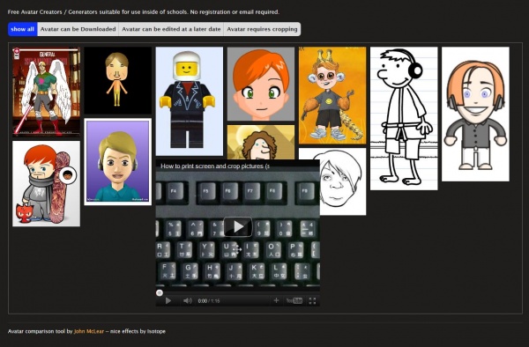Viewport: 529px width, 347px height.
Task: Filter by 'Avatar can be Downloaded'
Action: click(x=78, y=29)
